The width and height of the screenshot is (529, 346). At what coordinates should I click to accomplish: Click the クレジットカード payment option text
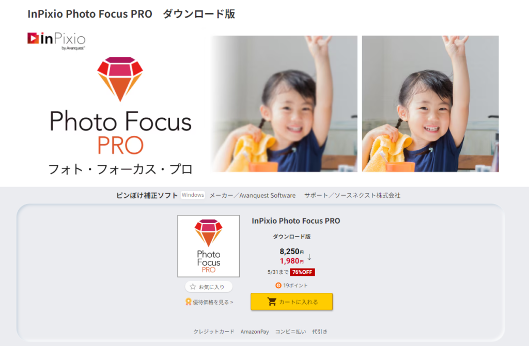coord(213,332)
